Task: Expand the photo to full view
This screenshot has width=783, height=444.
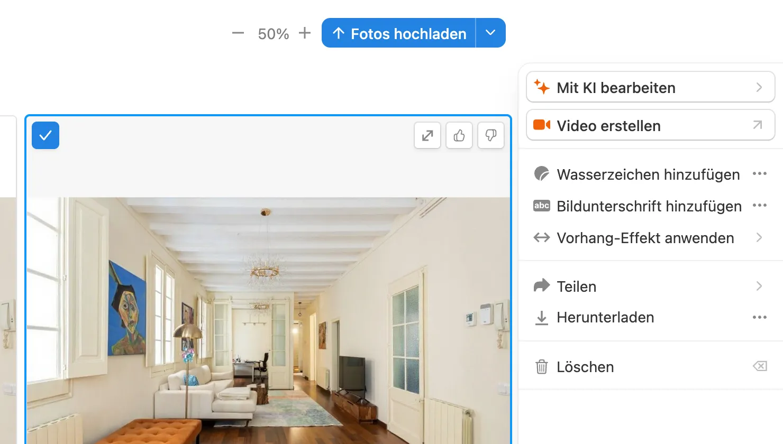Action: point(427,136)
